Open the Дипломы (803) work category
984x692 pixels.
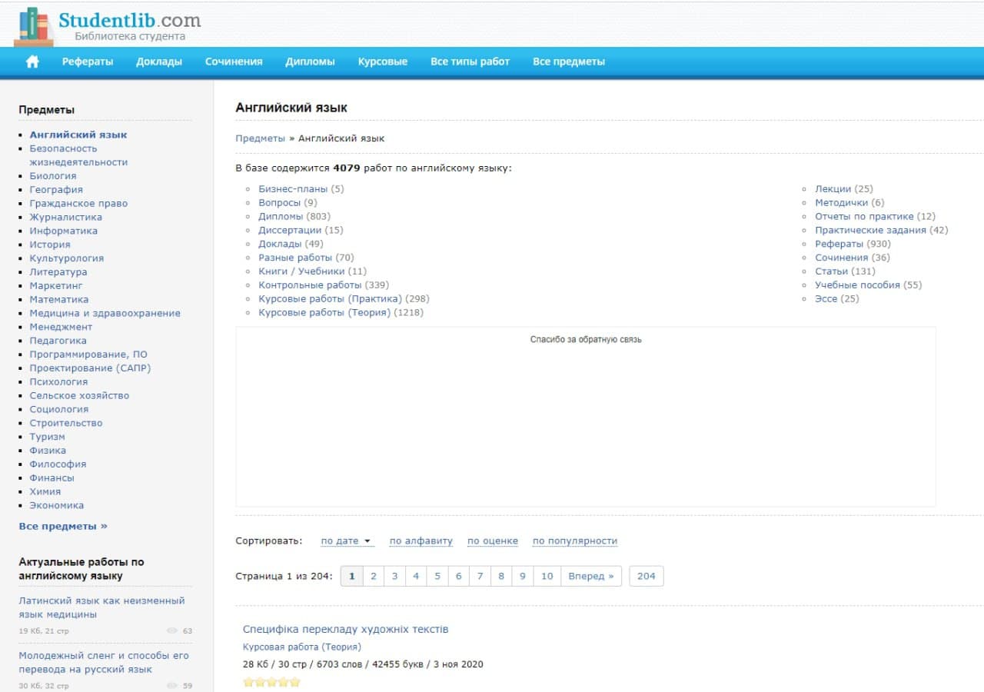[281, 217]
